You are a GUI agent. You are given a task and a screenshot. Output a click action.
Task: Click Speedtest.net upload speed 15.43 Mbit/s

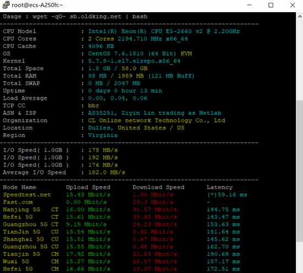(x=88, y=195)
